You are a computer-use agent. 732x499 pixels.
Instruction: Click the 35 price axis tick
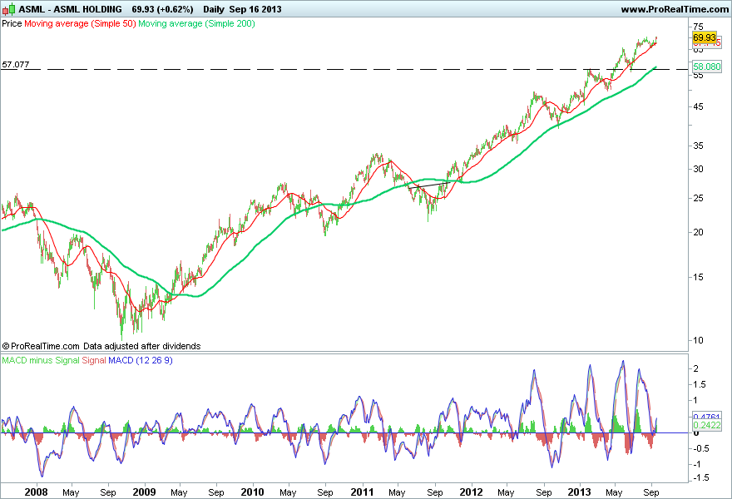click(x=698, y=146)
